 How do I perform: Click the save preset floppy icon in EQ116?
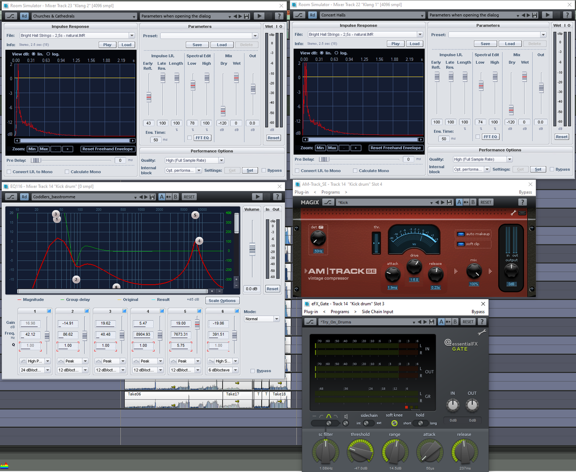point(152,197)
